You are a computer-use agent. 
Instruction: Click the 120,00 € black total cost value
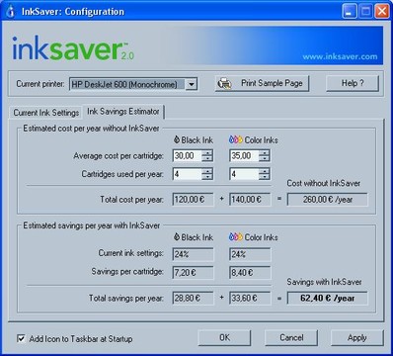193,200
